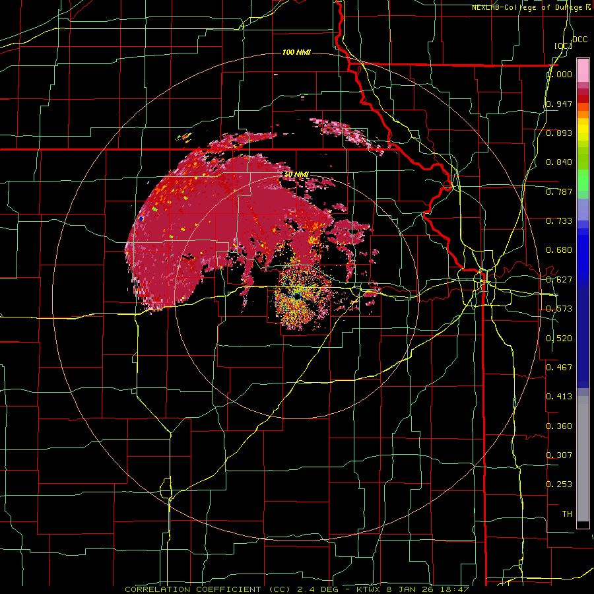Click the TH threshold label
The image size is (594, 594).
(567, 514)
